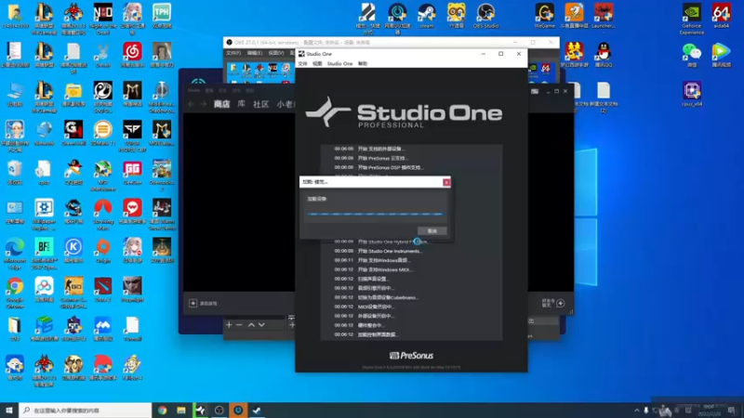The height and width of the screenshot is (418, 744).
Task: Add scene with plus button in OBS
Action: click(229, 324)
